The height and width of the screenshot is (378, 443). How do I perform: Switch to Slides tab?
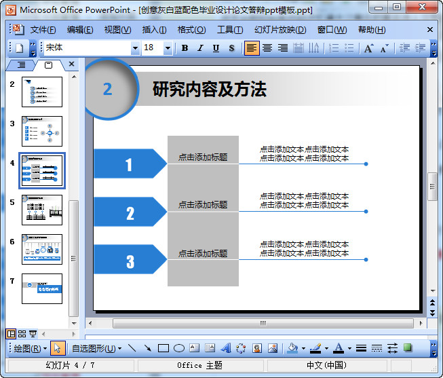(x=48, y=65)
